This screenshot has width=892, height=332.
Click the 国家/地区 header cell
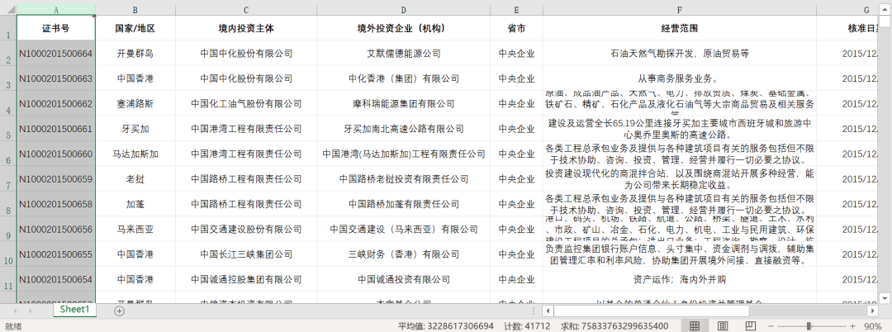(135, 28)
